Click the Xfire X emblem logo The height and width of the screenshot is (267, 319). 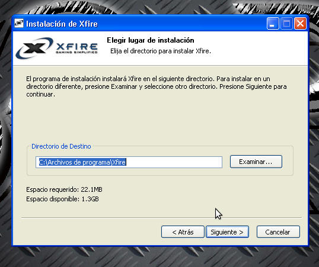tap(34, 48)
